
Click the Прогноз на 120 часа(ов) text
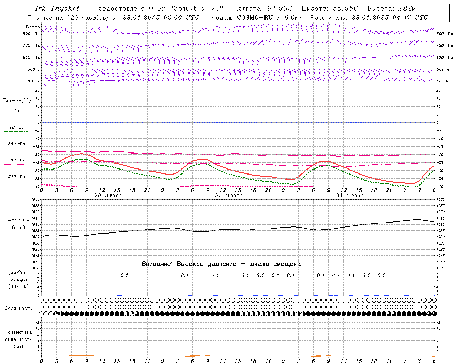(x=68, y=17)
